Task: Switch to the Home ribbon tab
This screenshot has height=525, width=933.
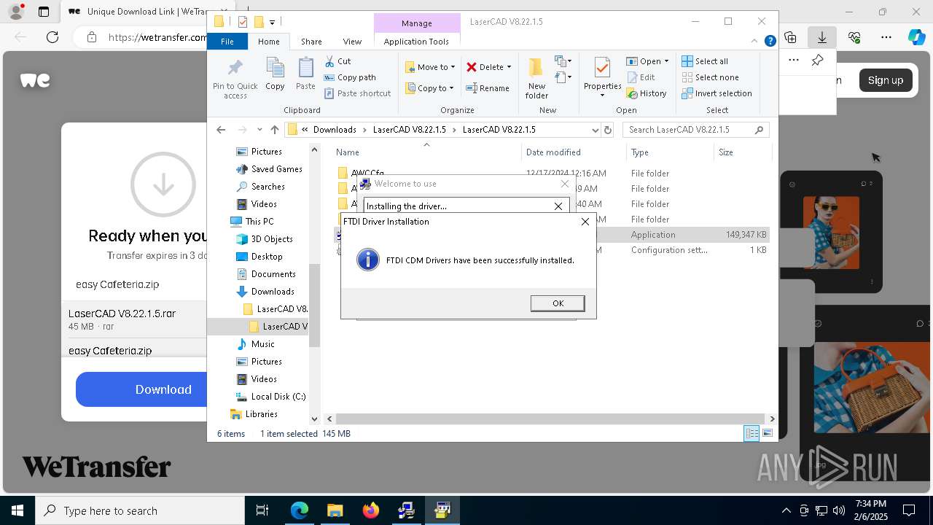Action: pos(268,42)
